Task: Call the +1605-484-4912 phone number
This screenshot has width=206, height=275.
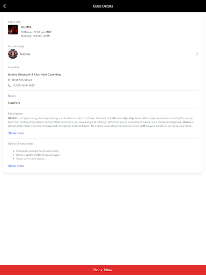Action: pyautogui.click(x=24, y=85)
